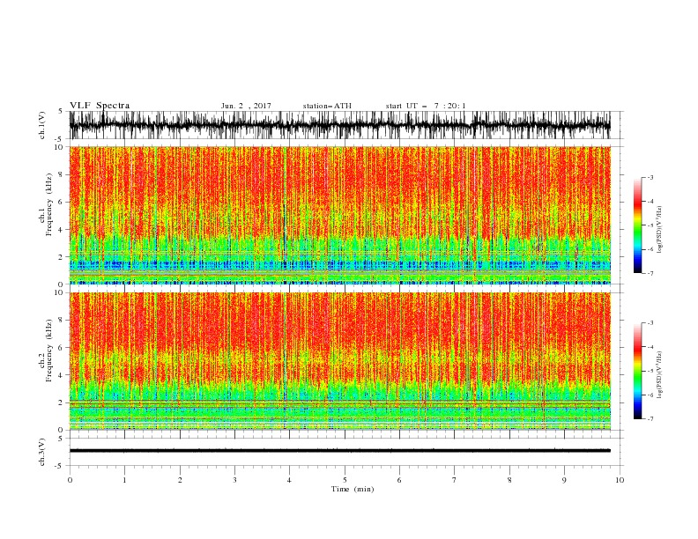Image resolution: width=698 pixels, height=539 pixels.
Task: Click the upper PSD color scale bar
Action: click(x=637, y=225)
